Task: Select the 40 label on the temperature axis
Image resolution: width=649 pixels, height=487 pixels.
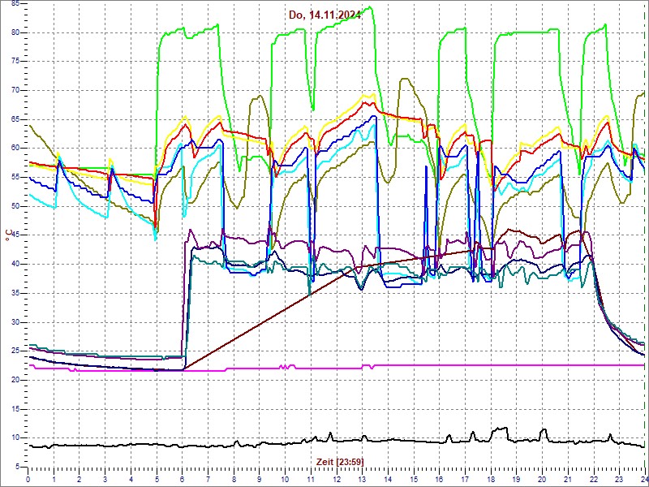Action: tap(15, 265)
